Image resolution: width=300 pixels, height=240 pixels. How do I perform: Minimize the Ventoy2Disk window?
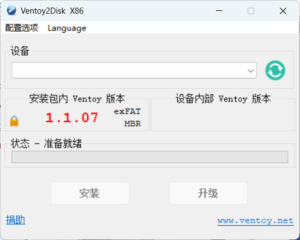pos(219,11)
